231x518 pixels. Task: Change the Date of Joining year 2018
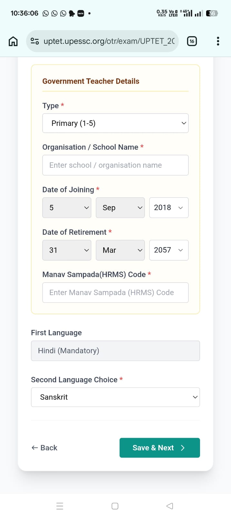pos(169,208)
